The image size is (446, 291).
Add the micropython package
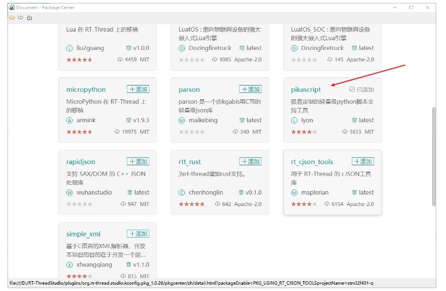[138, 89]
